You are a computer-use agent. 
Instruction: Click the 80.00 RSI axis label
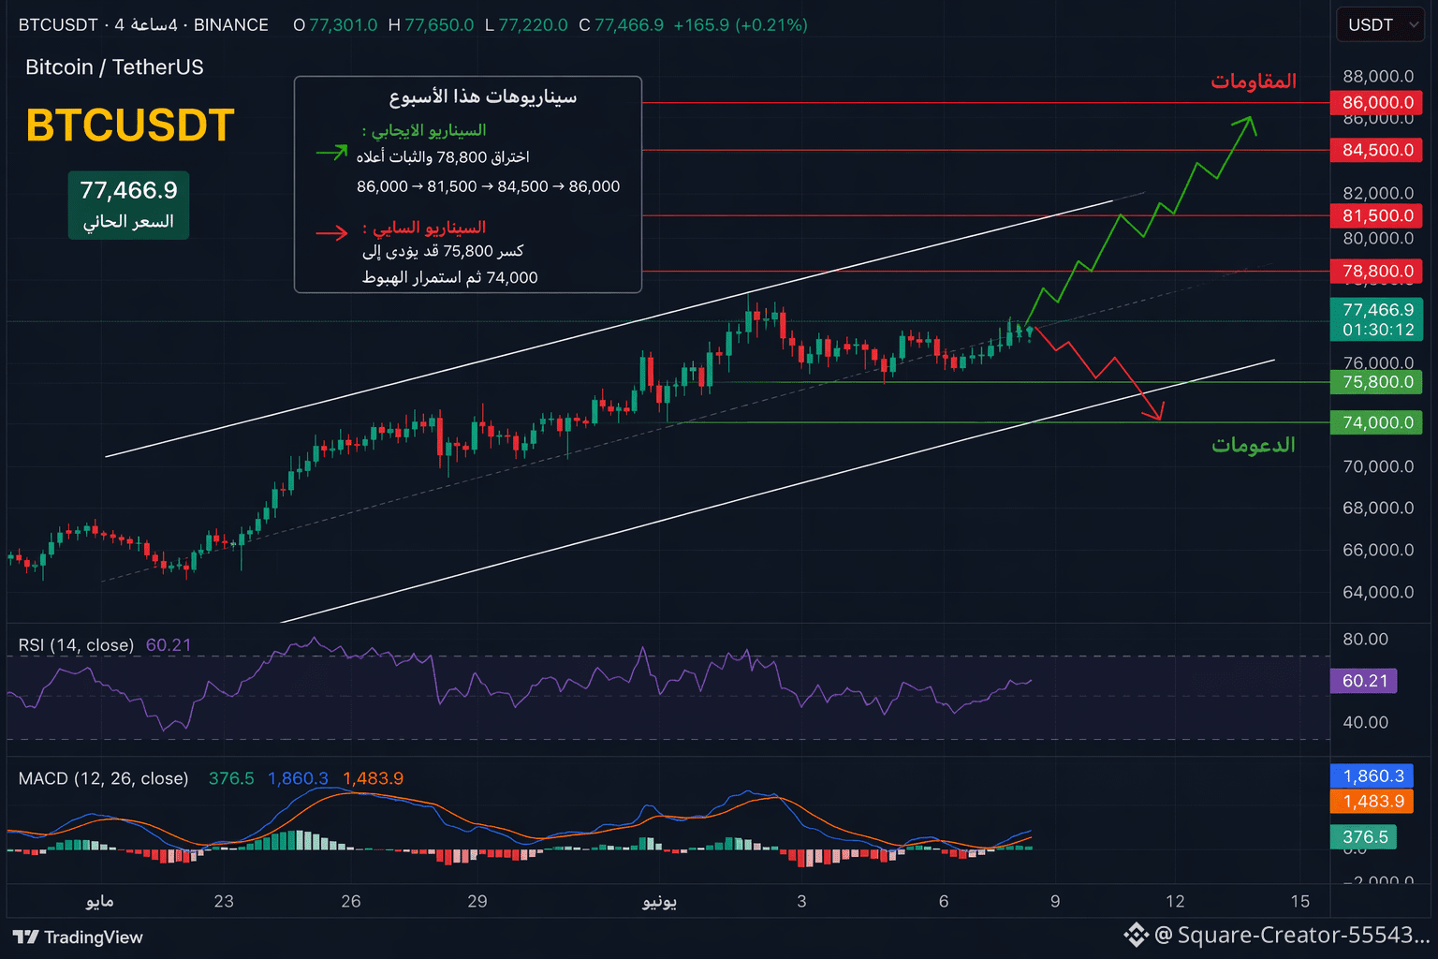point(1365,640)
